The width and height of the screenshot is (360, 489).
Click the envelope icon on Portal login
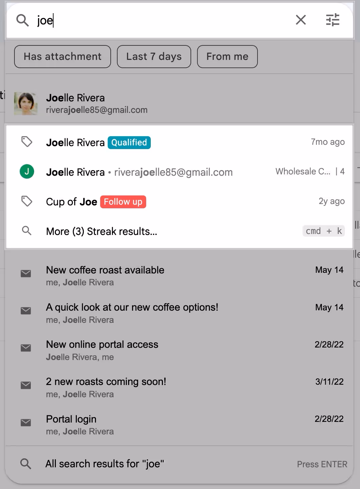point(26,423)
